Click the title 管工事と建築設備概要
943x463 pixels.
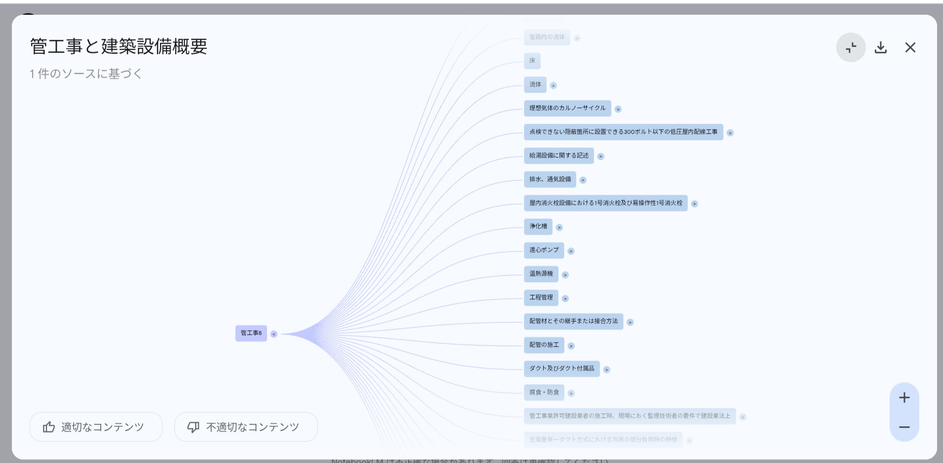(x=119, y=46)
